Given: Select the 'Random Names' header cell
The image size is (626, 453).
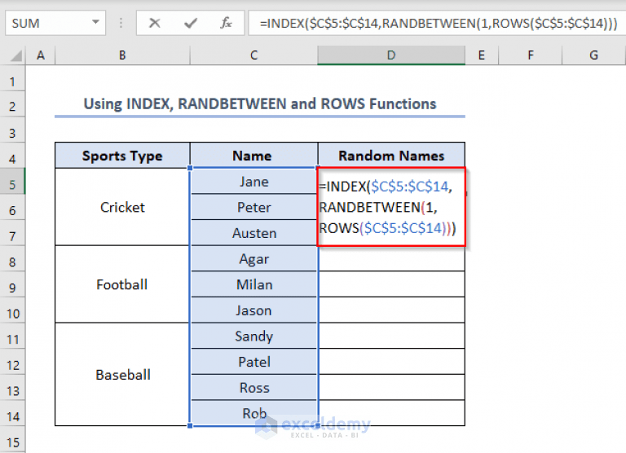Looking at the screenshot, I should (x=391, y=156).
